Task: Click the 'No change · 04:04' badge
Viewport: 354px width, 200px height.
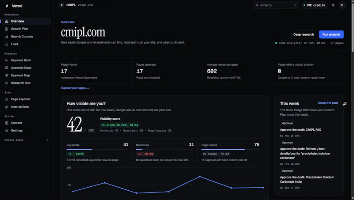Action: coord(216,154)
